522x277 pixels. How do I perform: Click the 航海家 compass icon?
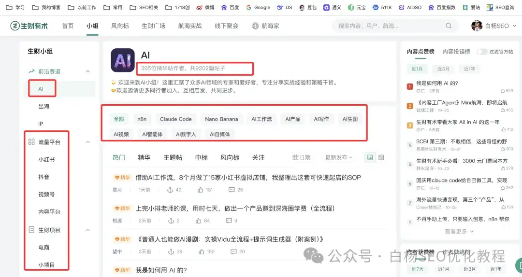[x=255, y=26]
